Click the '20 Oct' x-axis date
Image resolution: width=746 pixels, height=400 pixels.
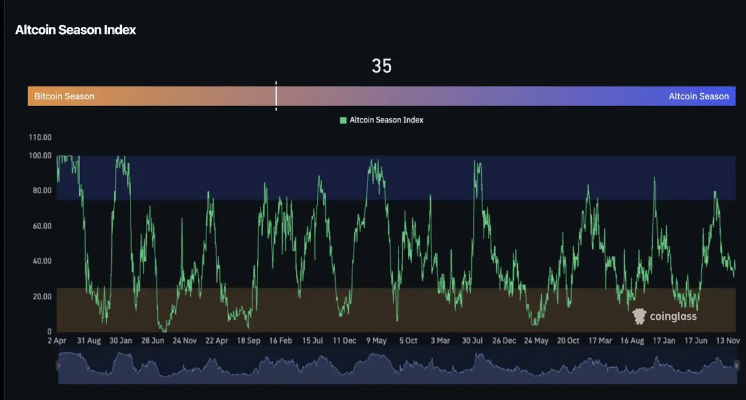(568, 341)
